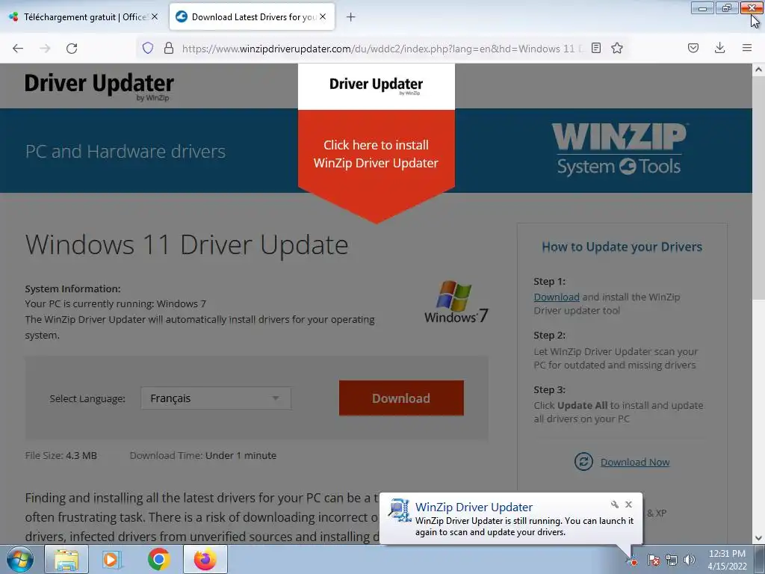Close the WinZip Driver Updater notification balloon
The width and height of the screenshot is (765, 574).
click(628, 504)
